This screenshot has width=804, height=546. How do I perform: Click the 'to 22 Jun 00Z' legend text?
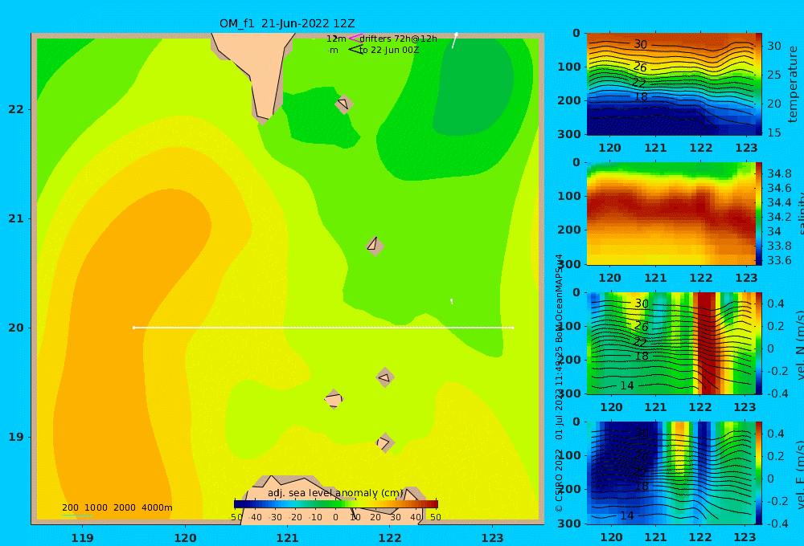click(389, 51)
